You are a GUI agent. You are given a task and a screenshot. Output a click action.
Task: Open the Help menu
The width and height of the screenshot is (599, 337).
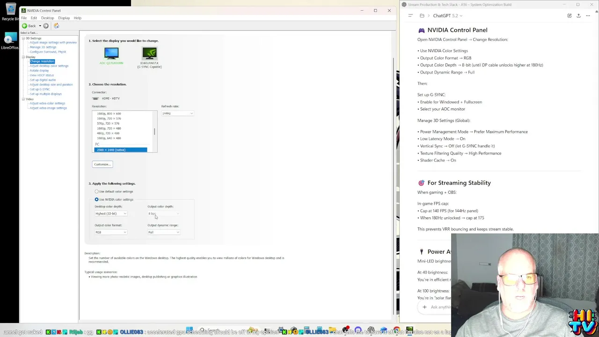pyautogui.click(x=78, y=18)
